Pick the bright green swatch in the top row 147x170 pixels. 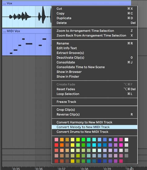[x=83, y=140]
